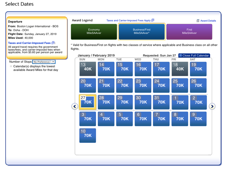Go to previous calendar dates arrow

75,106
